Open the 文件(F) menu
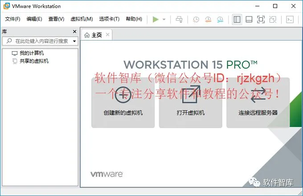The image size is (303, 196). click(12, 19)
